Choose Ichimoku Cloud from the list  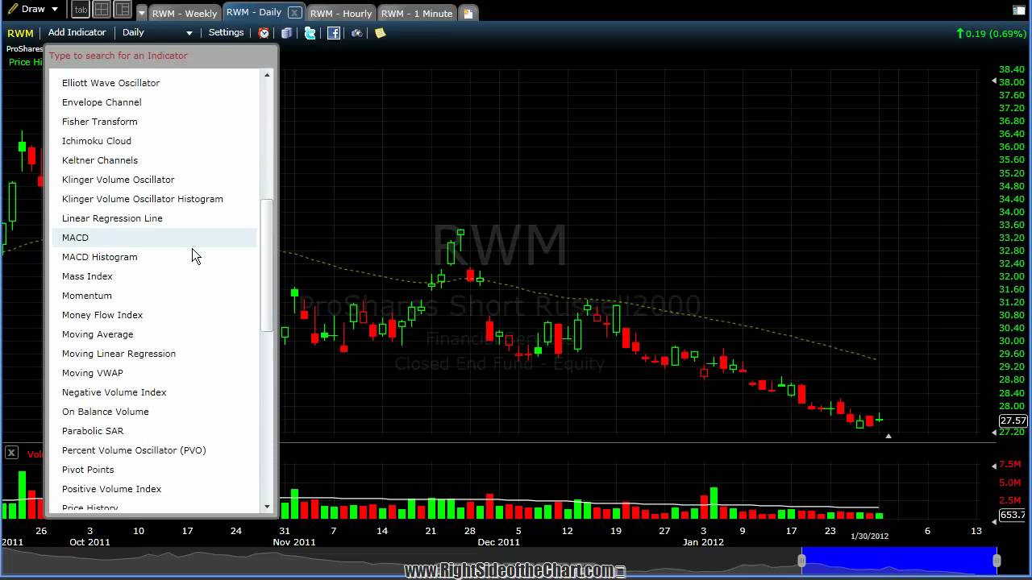[155, 141]
